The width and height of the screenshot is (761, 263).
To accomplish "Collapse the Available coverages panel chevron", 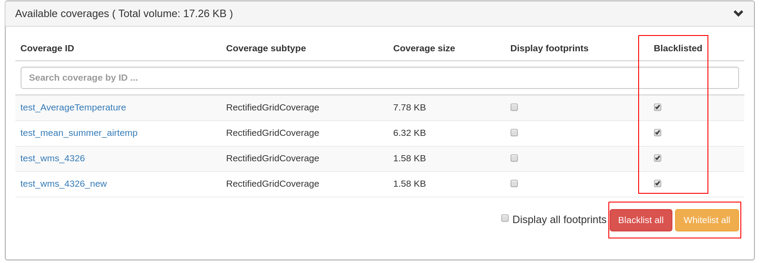I will (x=738, y=14).
